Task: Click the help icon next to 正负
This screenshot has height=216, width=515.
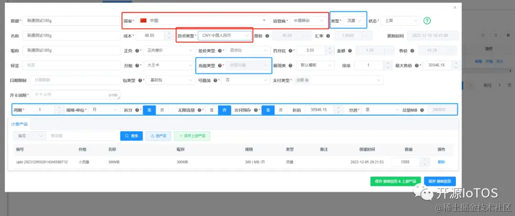Action: (137, 50)
